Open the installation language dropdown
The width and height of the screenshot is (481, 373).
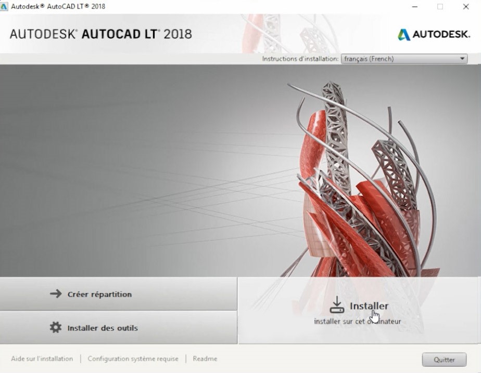(404, 59)
